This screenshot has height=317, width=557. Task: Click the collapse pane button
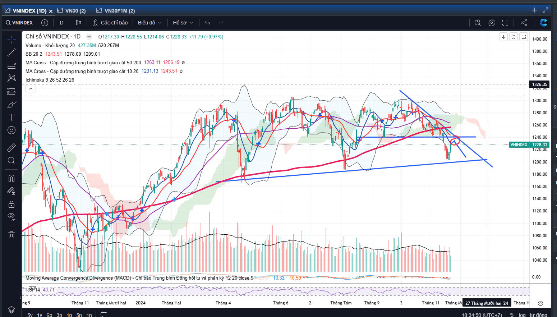click(x=514, y=37)
